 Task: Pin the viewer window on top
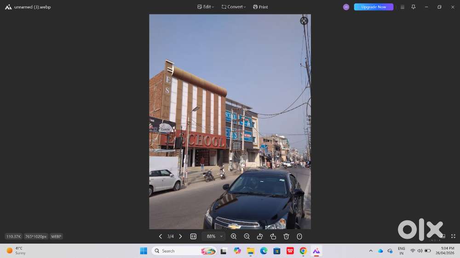click(x=413, y=7)
